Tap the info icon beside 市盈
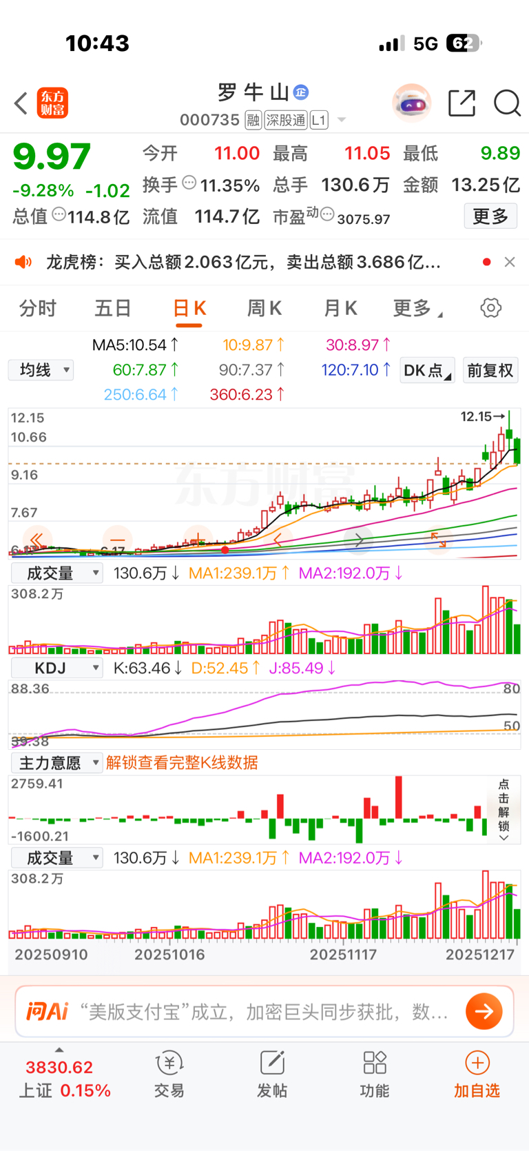 coord(328,215)
